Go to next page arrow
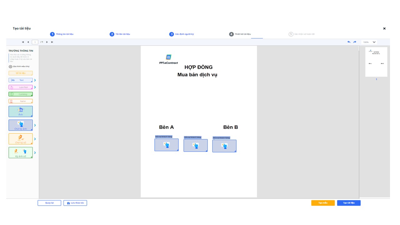 pos(47,42)
